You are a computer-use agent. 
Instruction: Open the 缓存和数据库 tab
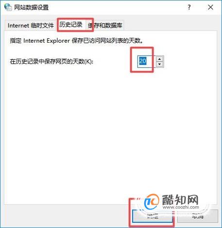point(105,25)
